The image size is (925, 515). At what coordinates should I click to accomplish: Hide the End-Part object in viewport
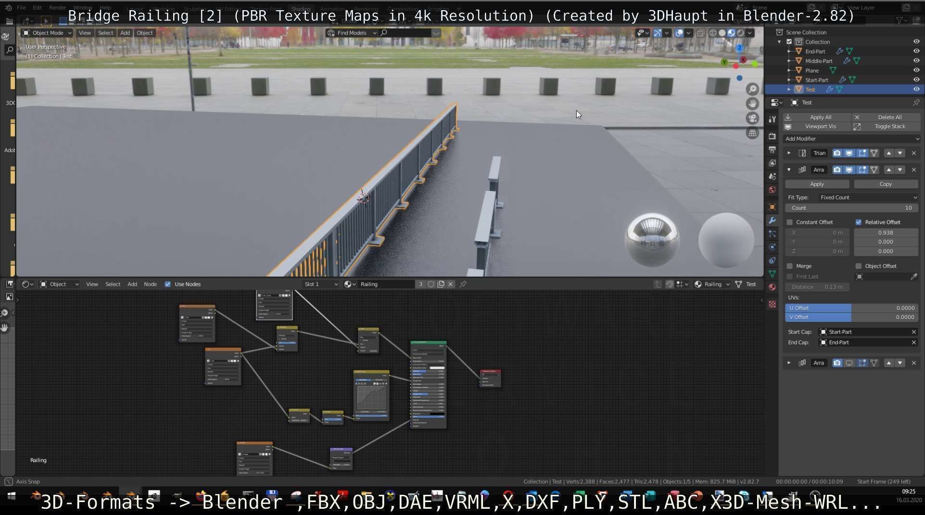916,51
